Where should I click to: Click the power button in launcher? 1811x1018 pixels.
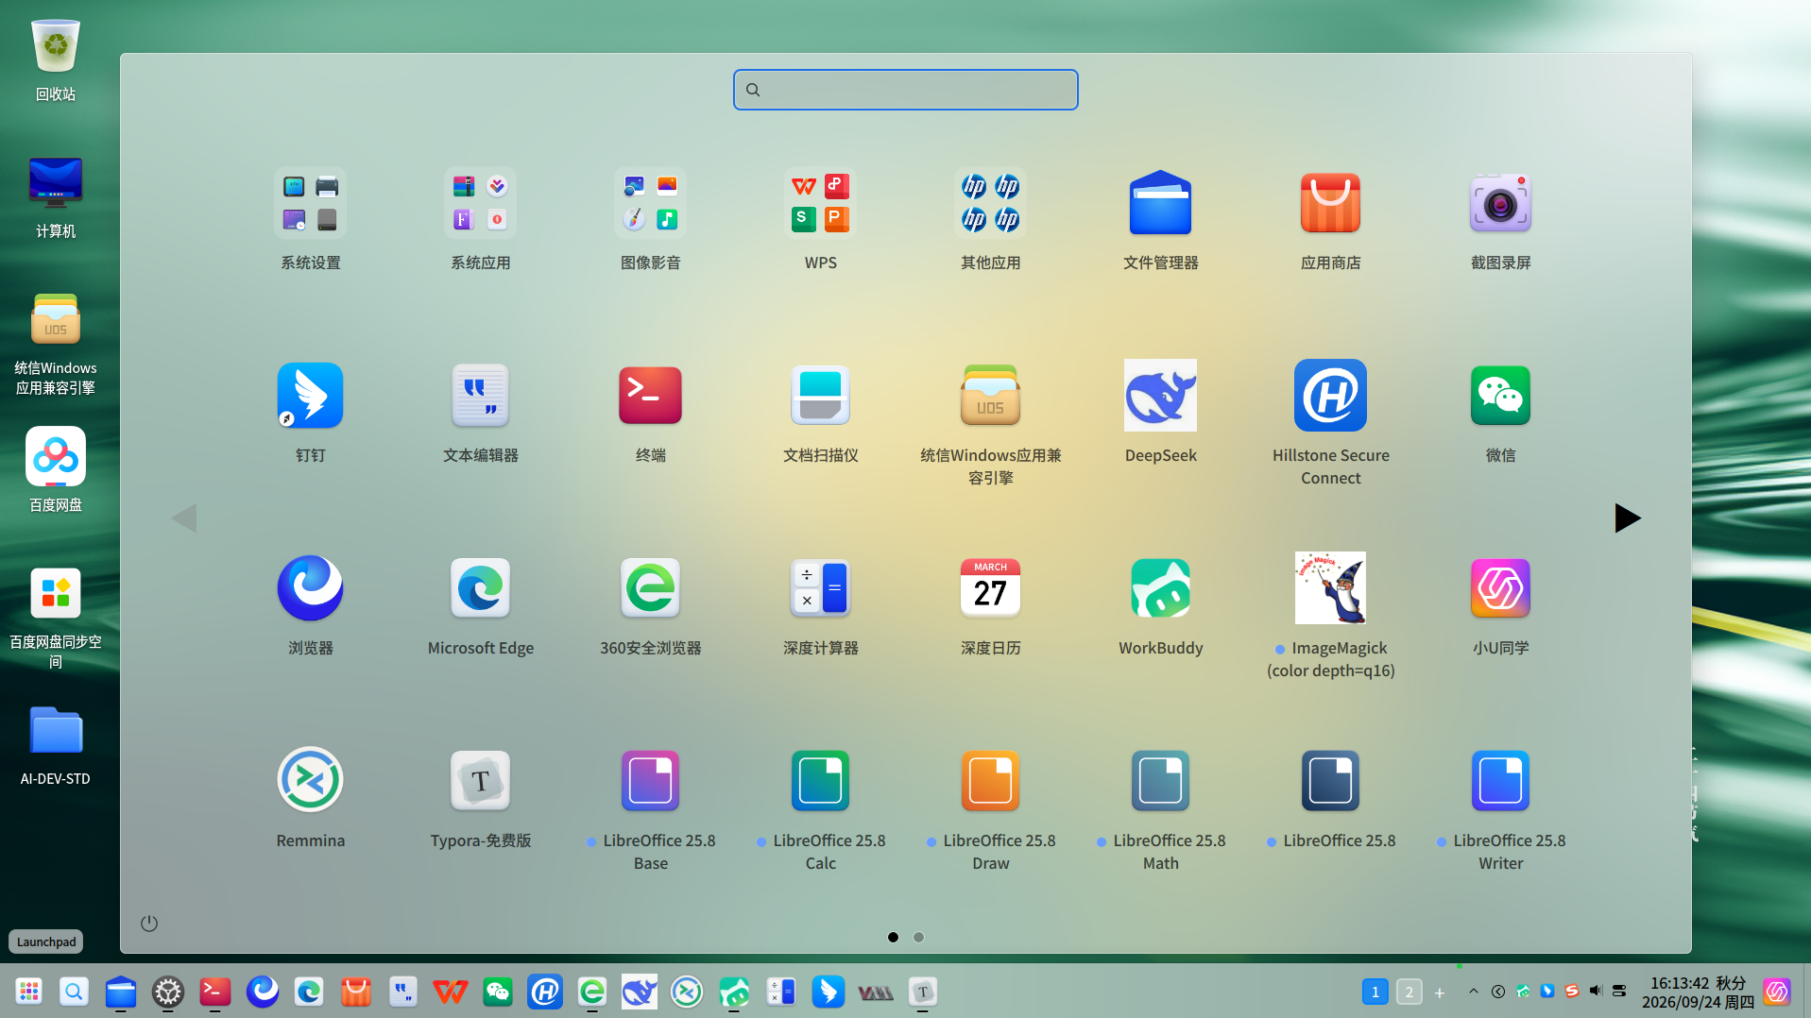pos(149,923)
